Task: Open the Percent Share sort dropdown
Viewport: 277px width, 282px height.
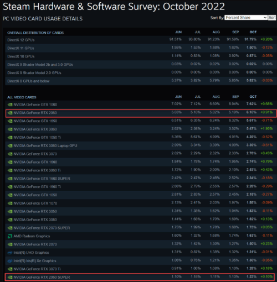Action: click(246, 18)
